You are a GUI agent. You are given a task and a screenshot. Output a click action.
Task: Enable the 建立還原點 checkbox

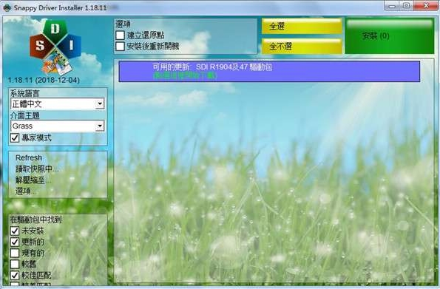tap(120, 35)
